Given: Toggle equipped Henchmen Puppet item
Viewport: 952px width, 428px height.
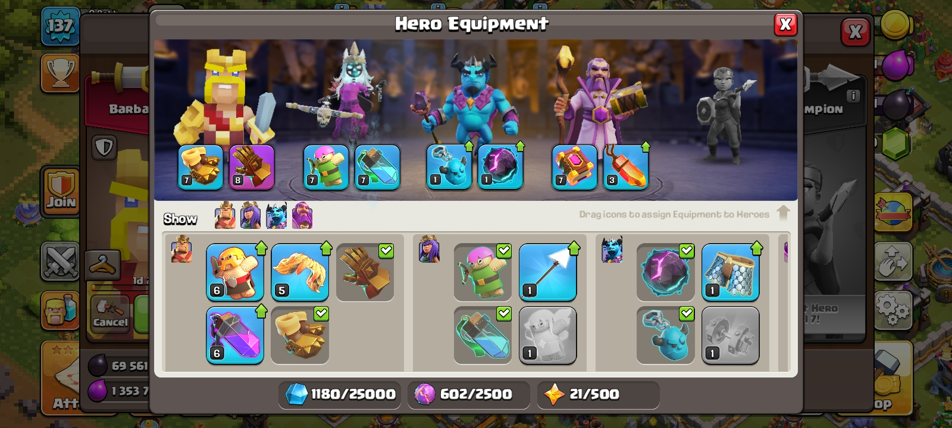Looking at the screenshot, I should point(665,335).
